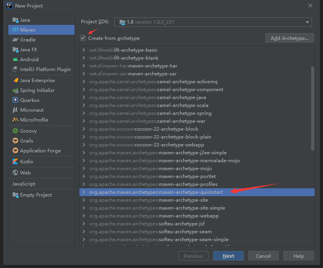Select camel-archetype-scala archetype

point(197,105)
